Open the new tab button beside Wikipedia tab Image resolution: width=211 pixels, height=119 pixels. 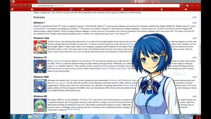39,2
